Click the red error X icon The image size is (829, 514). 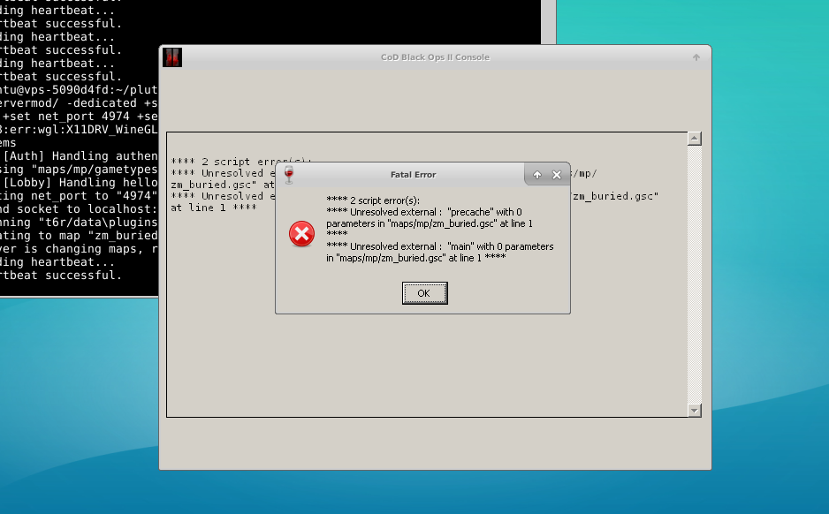pos(302,234)
